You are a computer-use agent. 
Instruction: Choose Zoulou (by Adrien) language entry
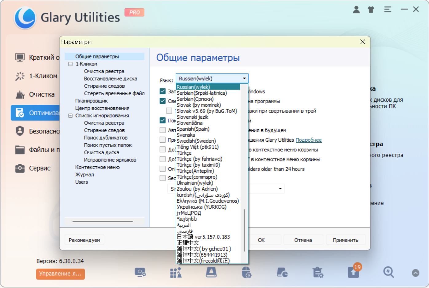coord(197,189)
